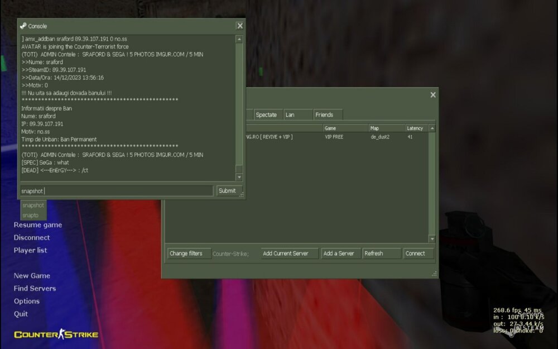Close the Console window
Screen dimensions: 558x349
(x=239, y=26)
